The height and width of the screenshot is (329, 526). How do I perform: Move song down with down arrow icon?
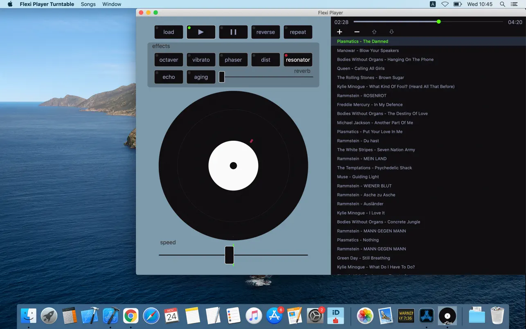391,32
